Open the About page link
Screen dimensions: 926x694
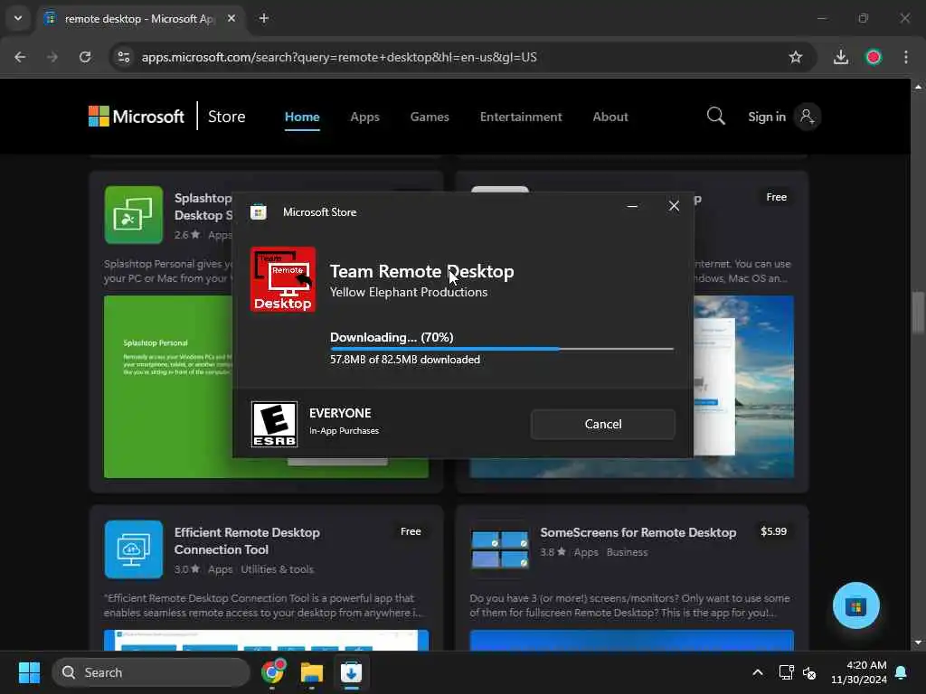[x=610, y=117]
